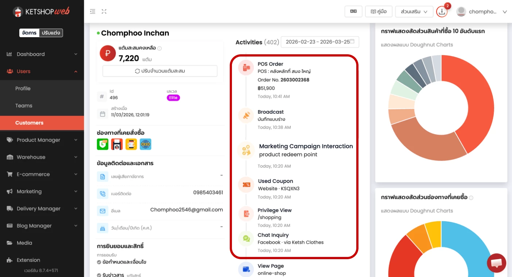The image size is (512, 277).
Task: Click the POS store channel icon
Action: [x=117, y=144]
